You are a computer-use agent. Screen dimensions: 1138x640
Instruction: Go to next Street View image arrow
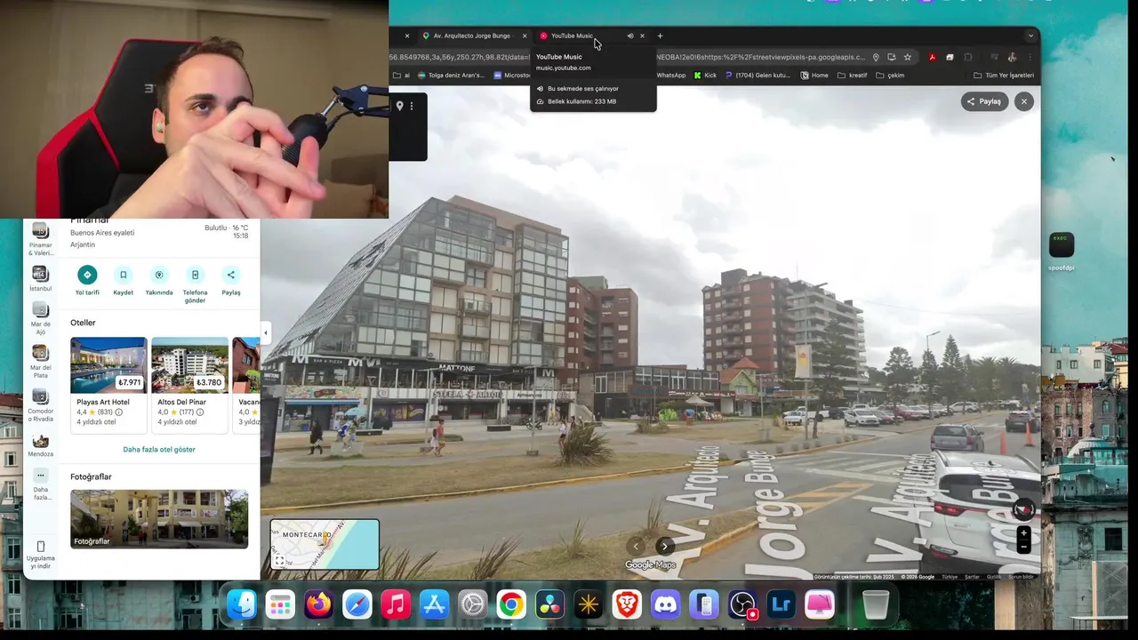tap(664, 546)
